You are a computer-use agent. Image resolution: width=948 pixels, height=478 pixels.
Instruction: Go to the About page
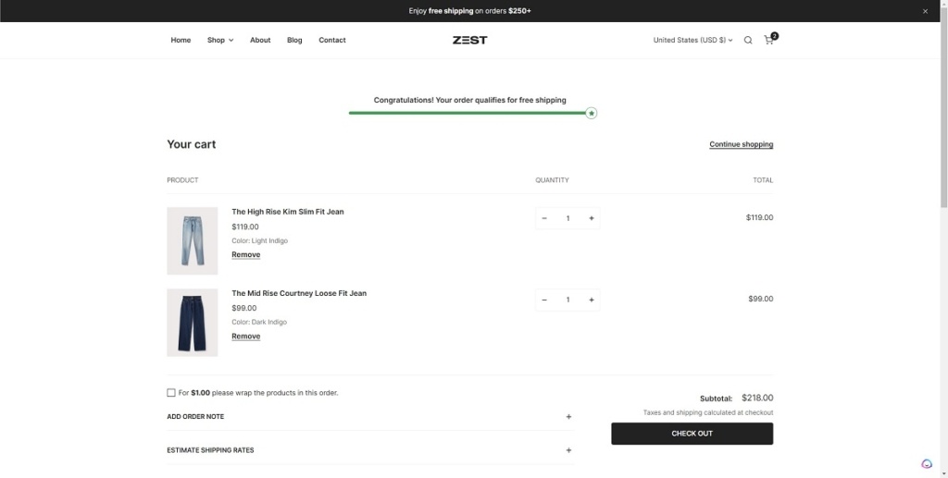(x=260, y=40)
